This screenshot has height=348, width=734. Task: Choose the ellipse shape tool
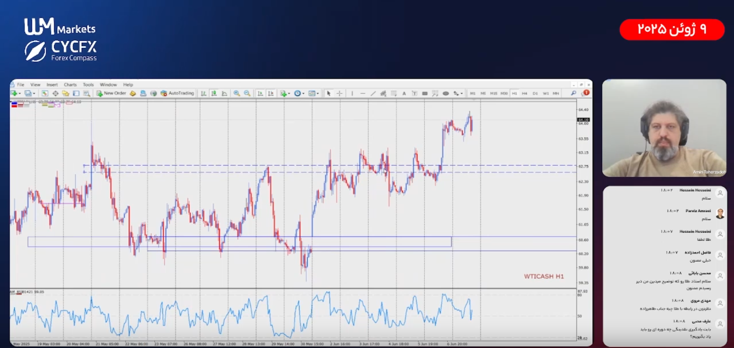click(x=445, y=93)
